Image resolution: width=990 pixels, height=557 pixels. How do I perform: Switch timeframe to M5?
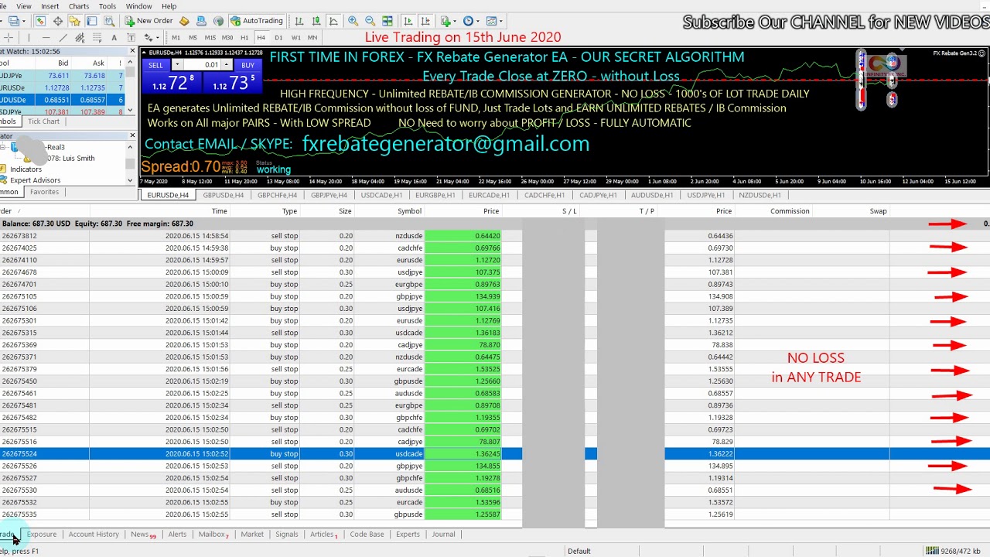click(193, 37)
